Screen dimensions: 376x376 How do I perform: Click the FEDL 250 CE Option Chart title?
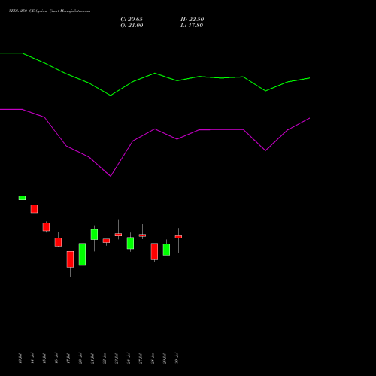(50, 11)
